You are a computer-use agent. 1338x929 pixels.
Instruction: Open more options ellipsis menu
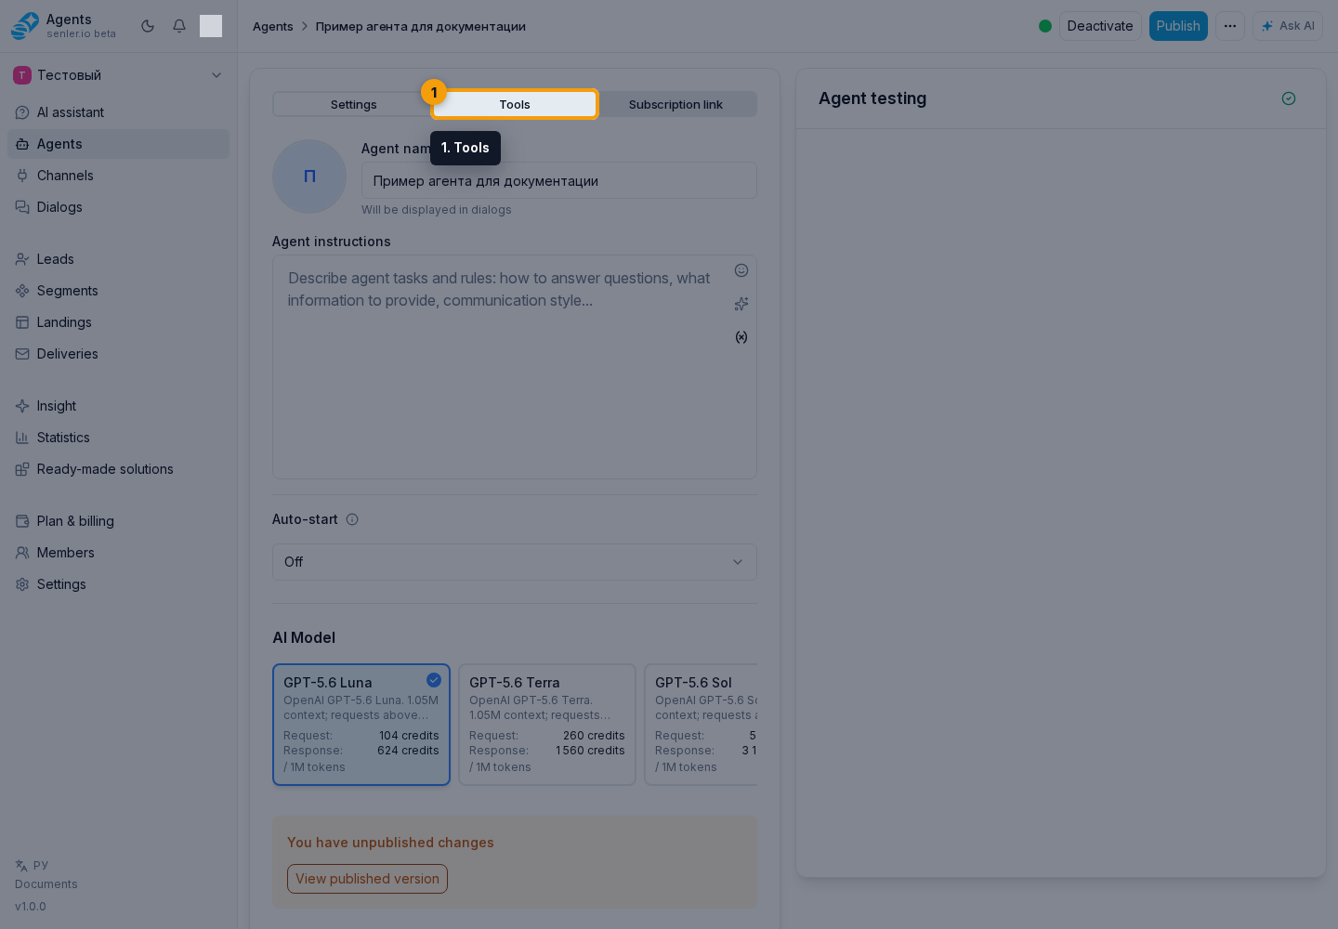(x=1230, y=26)
